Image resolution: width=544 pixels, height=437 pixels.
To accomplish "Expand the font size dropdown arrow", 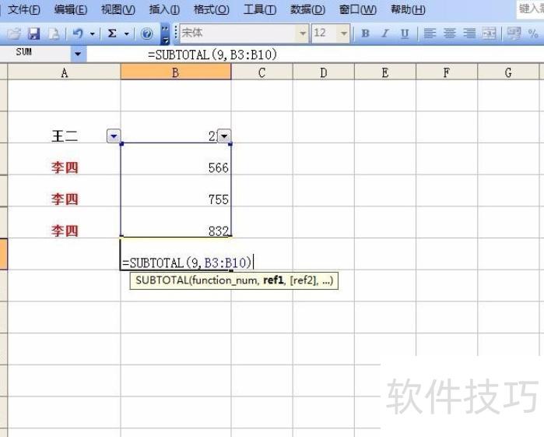I will 344,33.
